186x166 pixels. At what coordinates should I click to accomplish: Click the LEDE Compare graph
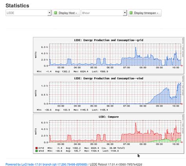pos(109,134)
